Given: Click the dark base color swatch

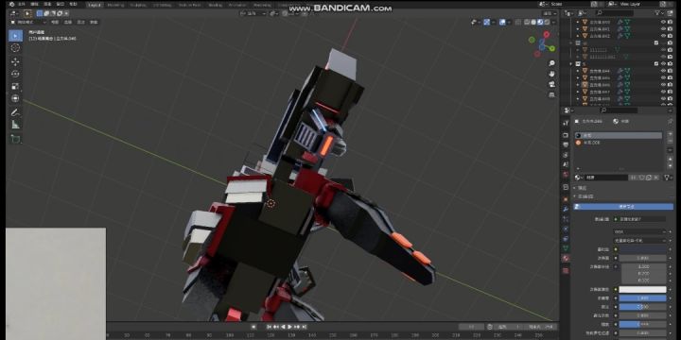Looking at the screenshot, I should pos(642,249).
